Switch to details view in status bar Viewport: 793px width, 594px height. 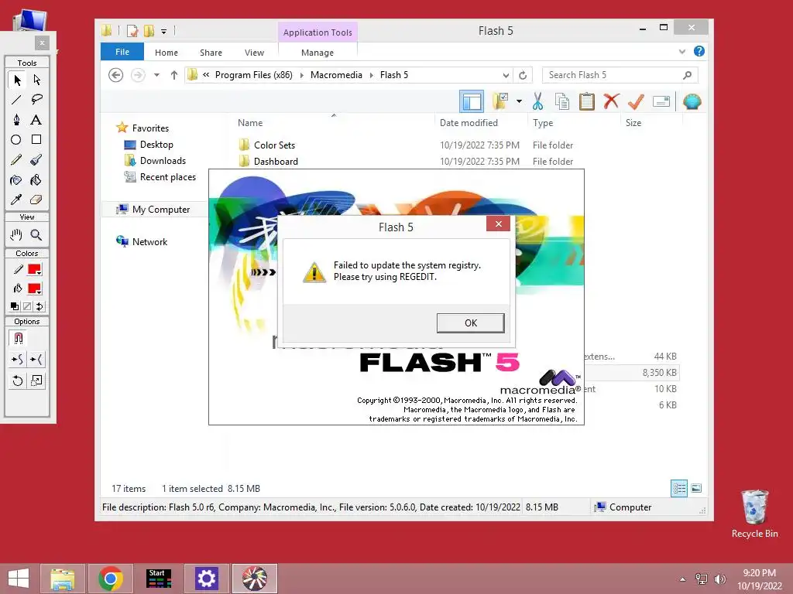pyautogui.click(x=678, y=488)
